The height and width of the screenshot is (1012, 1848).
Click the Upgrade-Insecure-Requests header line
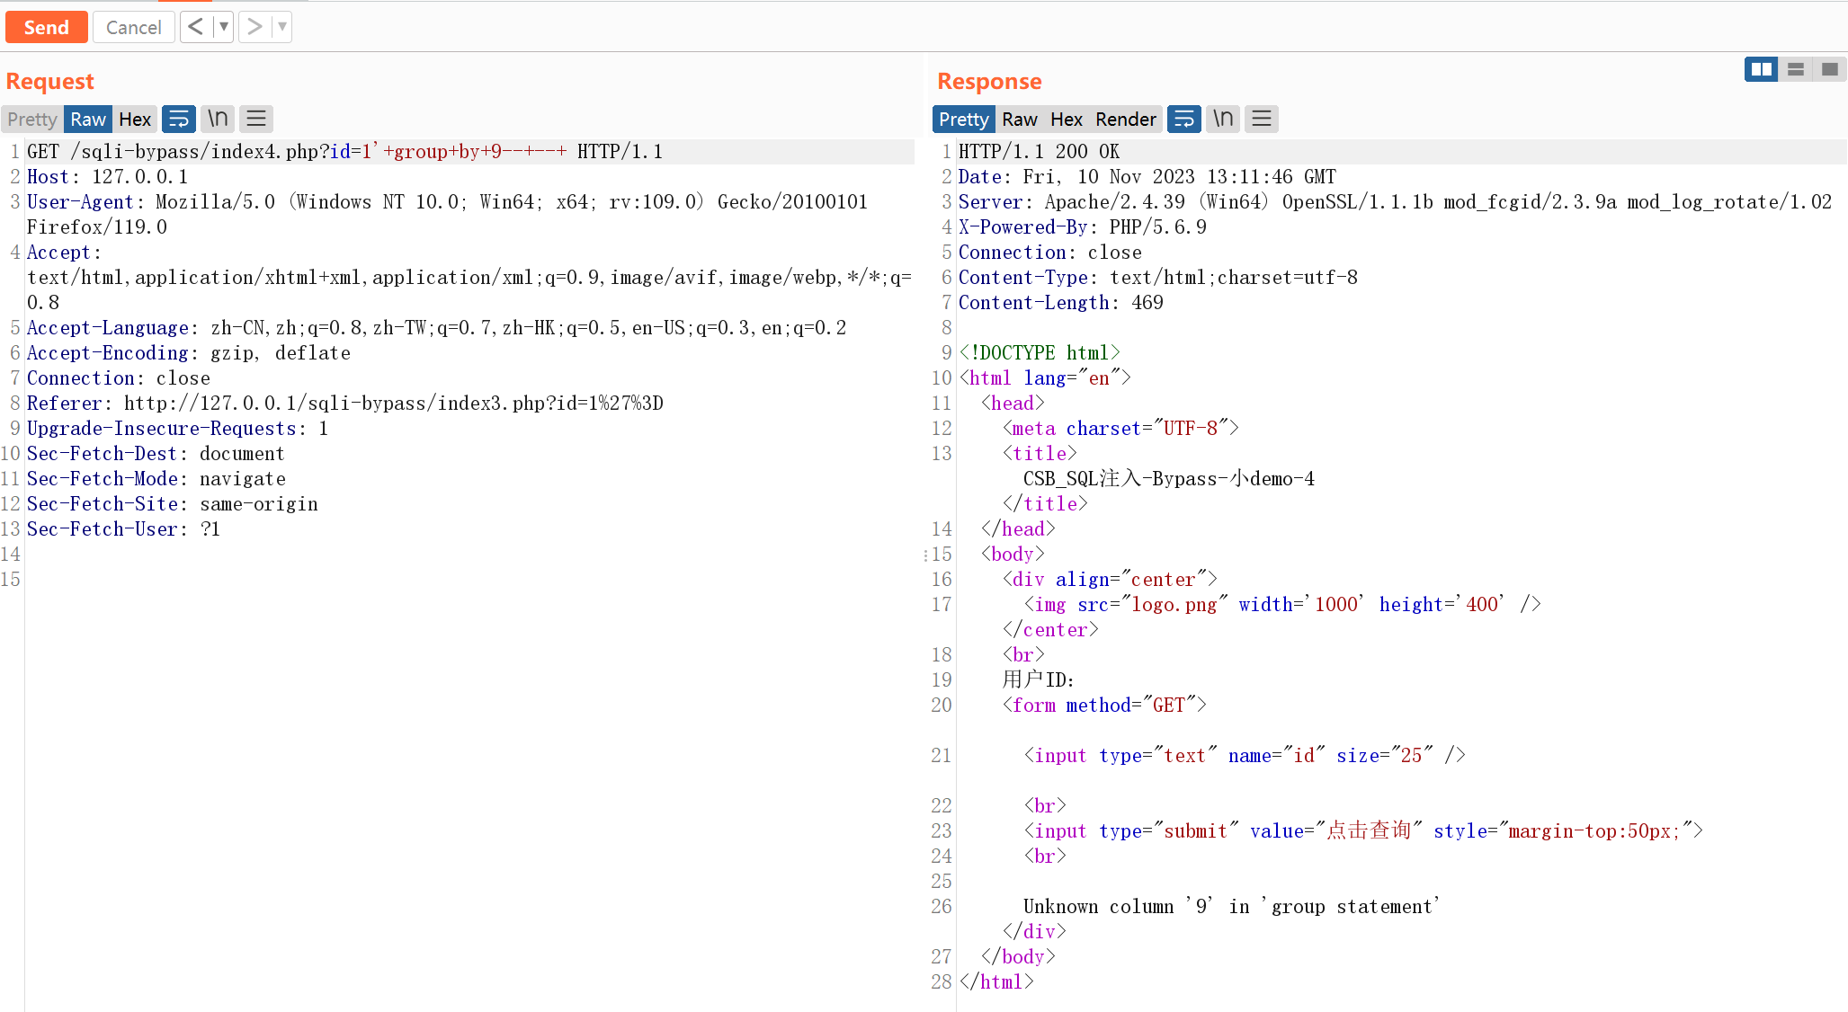coord(177,428)
